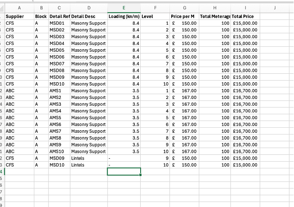Click the Level header cell
The width and height of the screenshot is (294, 207).
155,17
